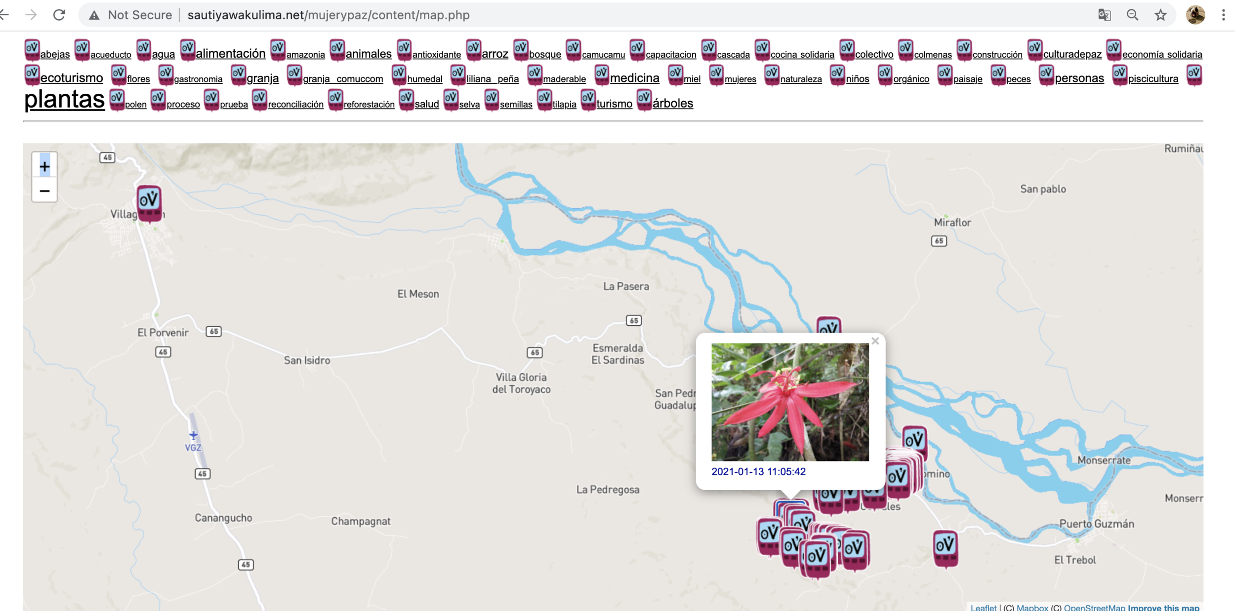This screenshot has height=611, width=1235.
Task: Bookmark this page with the star icon
Action: (x=1160, y=15)
